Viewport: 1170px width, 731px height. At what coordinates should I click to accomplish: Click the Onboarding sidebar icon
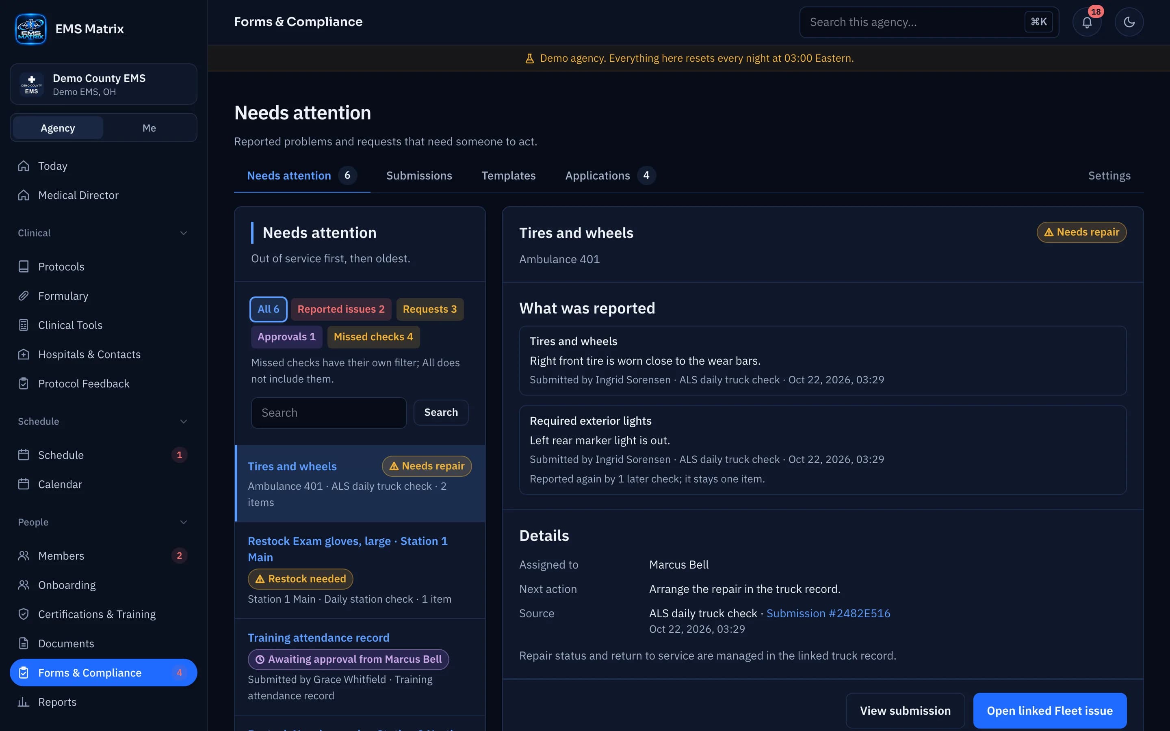click(x=24, y=585)
